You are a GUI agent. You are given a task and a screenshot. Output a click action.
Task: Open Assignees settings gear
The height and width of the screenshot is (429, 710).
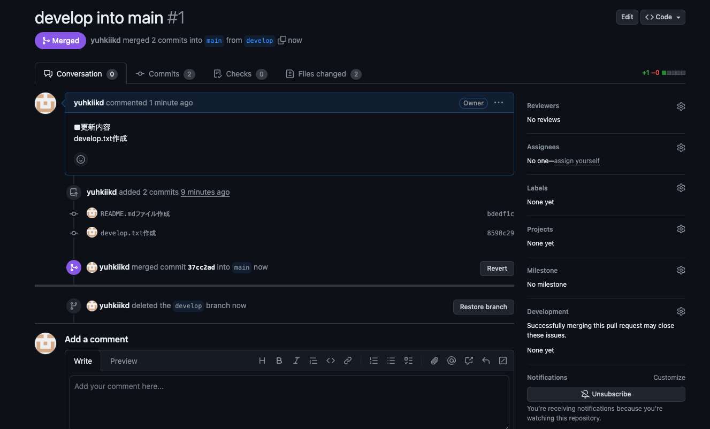coord(681,148)
